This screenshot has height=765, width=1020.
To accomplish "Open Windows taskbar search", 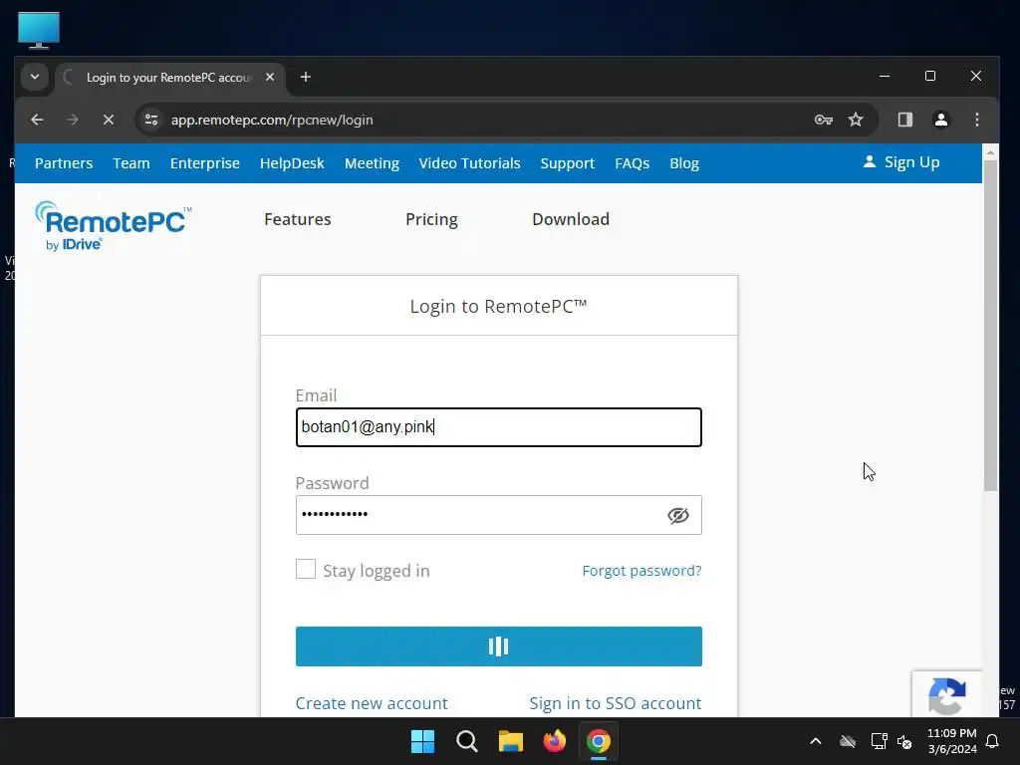I will [x=467, y=741].
